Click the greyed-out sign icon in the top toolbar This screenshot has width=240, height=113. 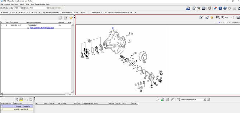(229, 8)
